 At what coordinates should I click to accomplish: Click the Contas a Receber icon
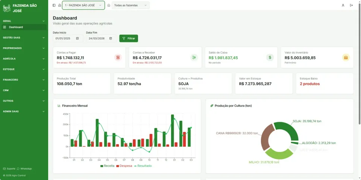click(x=194, y=58)
